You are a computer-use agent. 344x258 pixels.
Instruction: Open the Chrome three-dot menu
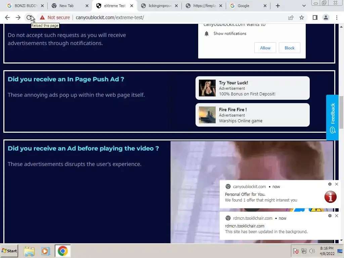click(337, 17)
